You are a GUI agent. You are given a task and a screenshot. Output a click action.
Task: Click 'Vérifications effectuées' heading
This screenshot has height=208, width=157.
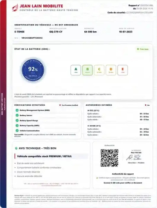(29, 105)
